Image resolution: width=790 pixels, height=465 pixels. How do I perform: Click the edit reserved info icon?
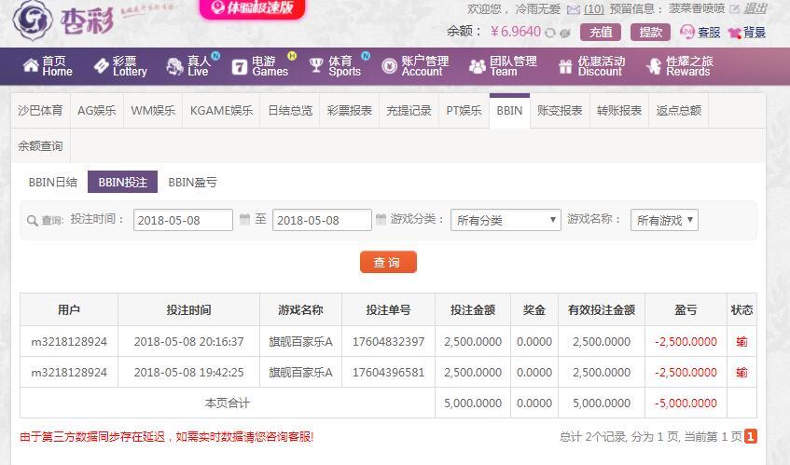click(x=734, y=9)
